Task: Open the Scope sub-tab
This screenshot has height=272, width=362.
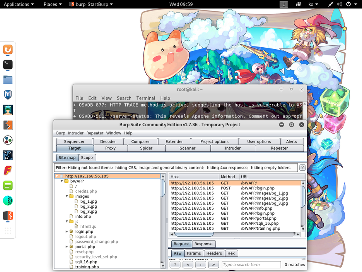Action: (x=87, y=158)
